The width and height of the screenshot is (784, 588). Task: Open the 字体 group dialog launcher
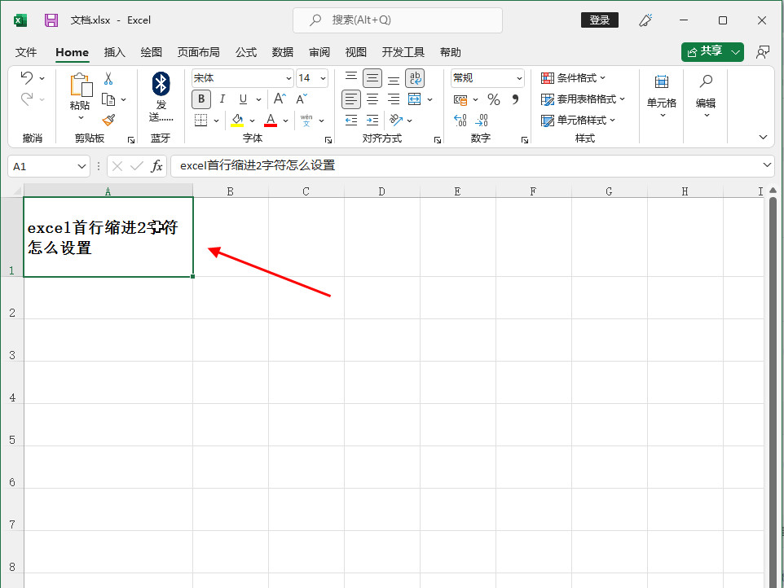(328, 140)
